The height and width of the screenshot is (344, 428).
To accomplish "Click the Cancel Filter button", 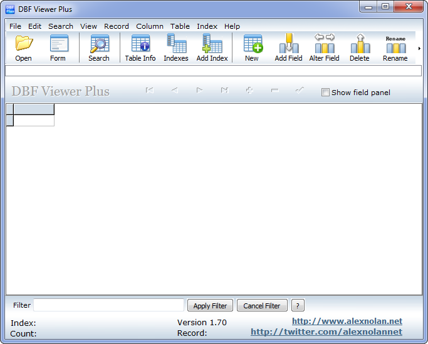I will click(262, 306).
